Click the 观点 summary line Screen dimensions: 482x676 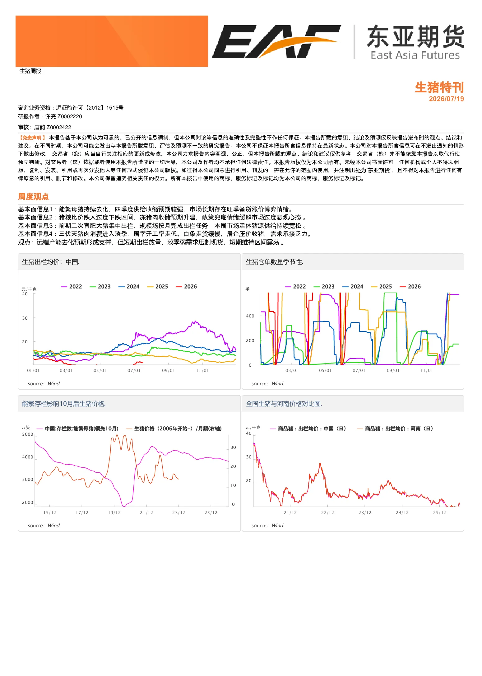point(151,242)
